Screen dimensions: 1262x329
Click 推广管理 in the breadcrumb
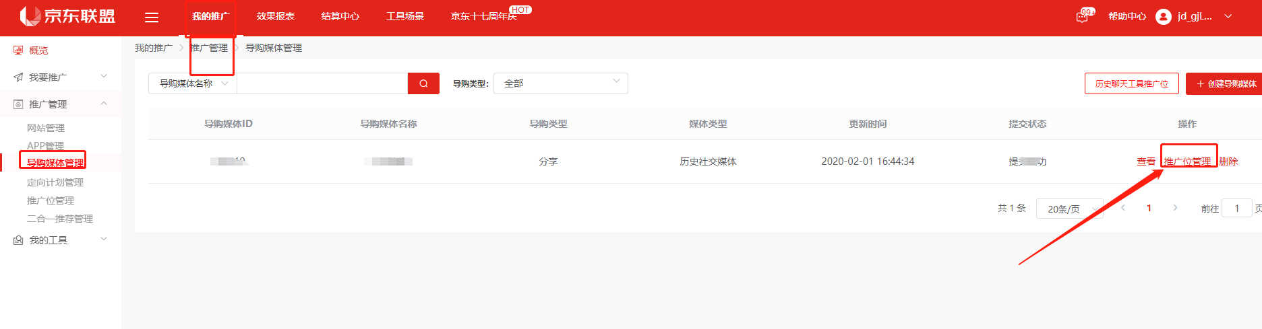[209, 48]
